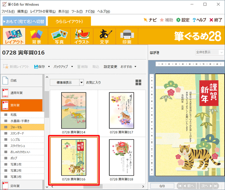
Task: Click the 補助 star icon
Action: pyautogui.click(x=166, y=20)
